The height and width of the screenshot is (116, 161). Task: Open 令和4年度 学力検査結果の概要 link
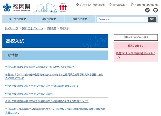click(42, 86)
